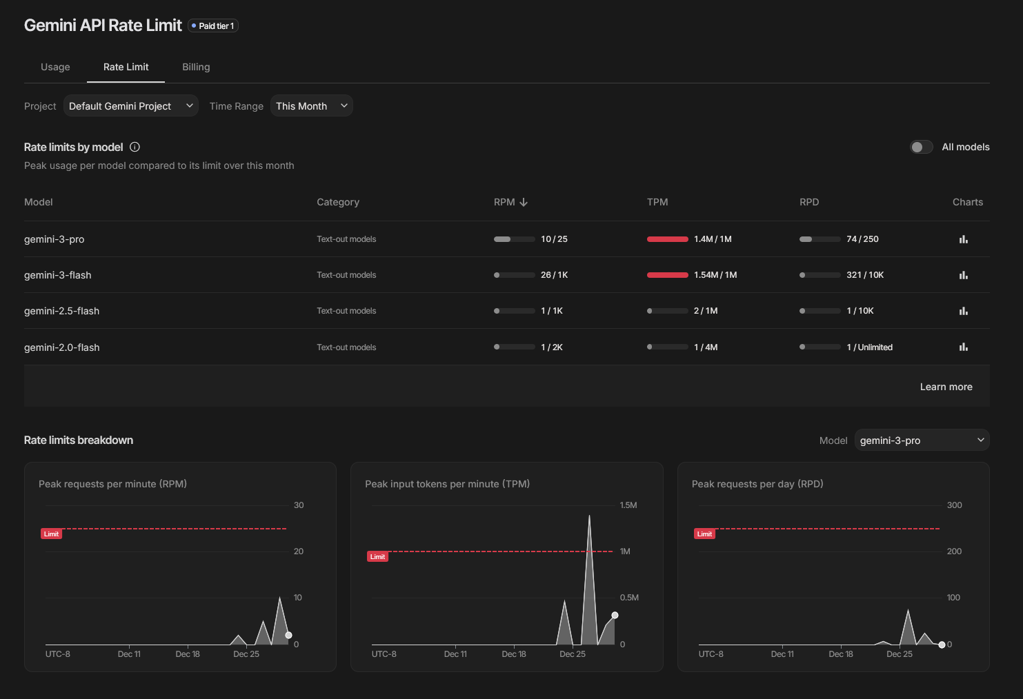Click the Paid tier 1 badge
The height and width of the screenshot is (699, 1023).
point(213,26)
